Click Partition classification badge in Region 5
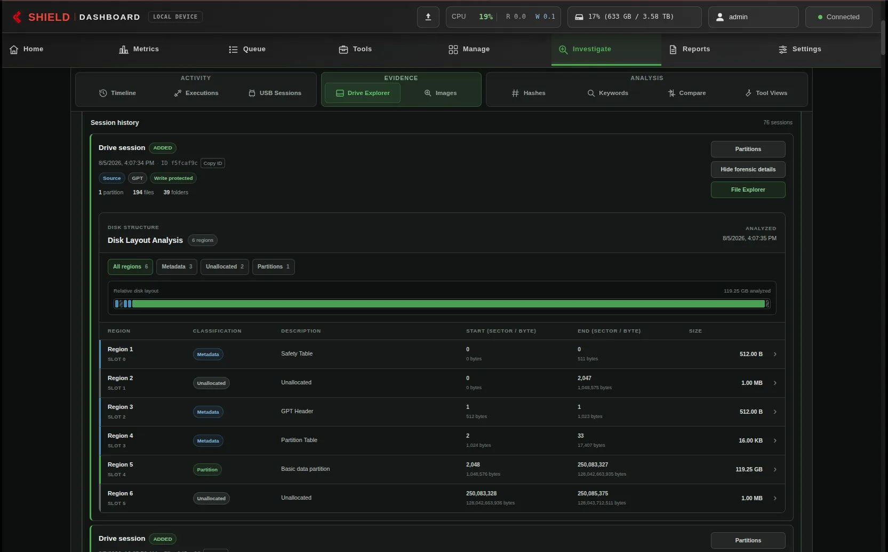Screen dimensions: 888x552 [207, 470]
